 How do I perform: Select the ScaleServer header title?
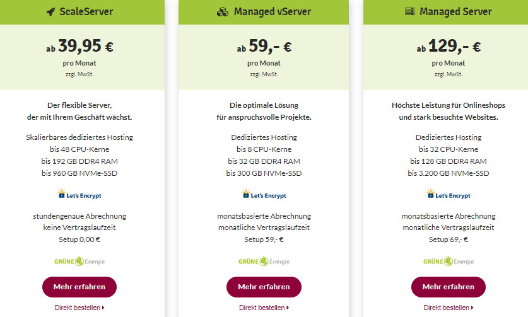tap(86, 12)
